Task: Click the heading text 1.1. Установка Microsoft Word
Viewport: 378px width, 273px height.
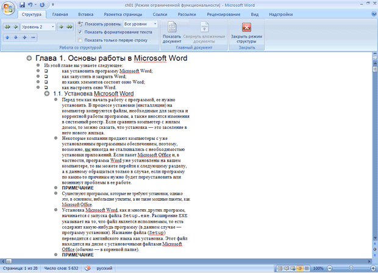Action: [93, 94]
